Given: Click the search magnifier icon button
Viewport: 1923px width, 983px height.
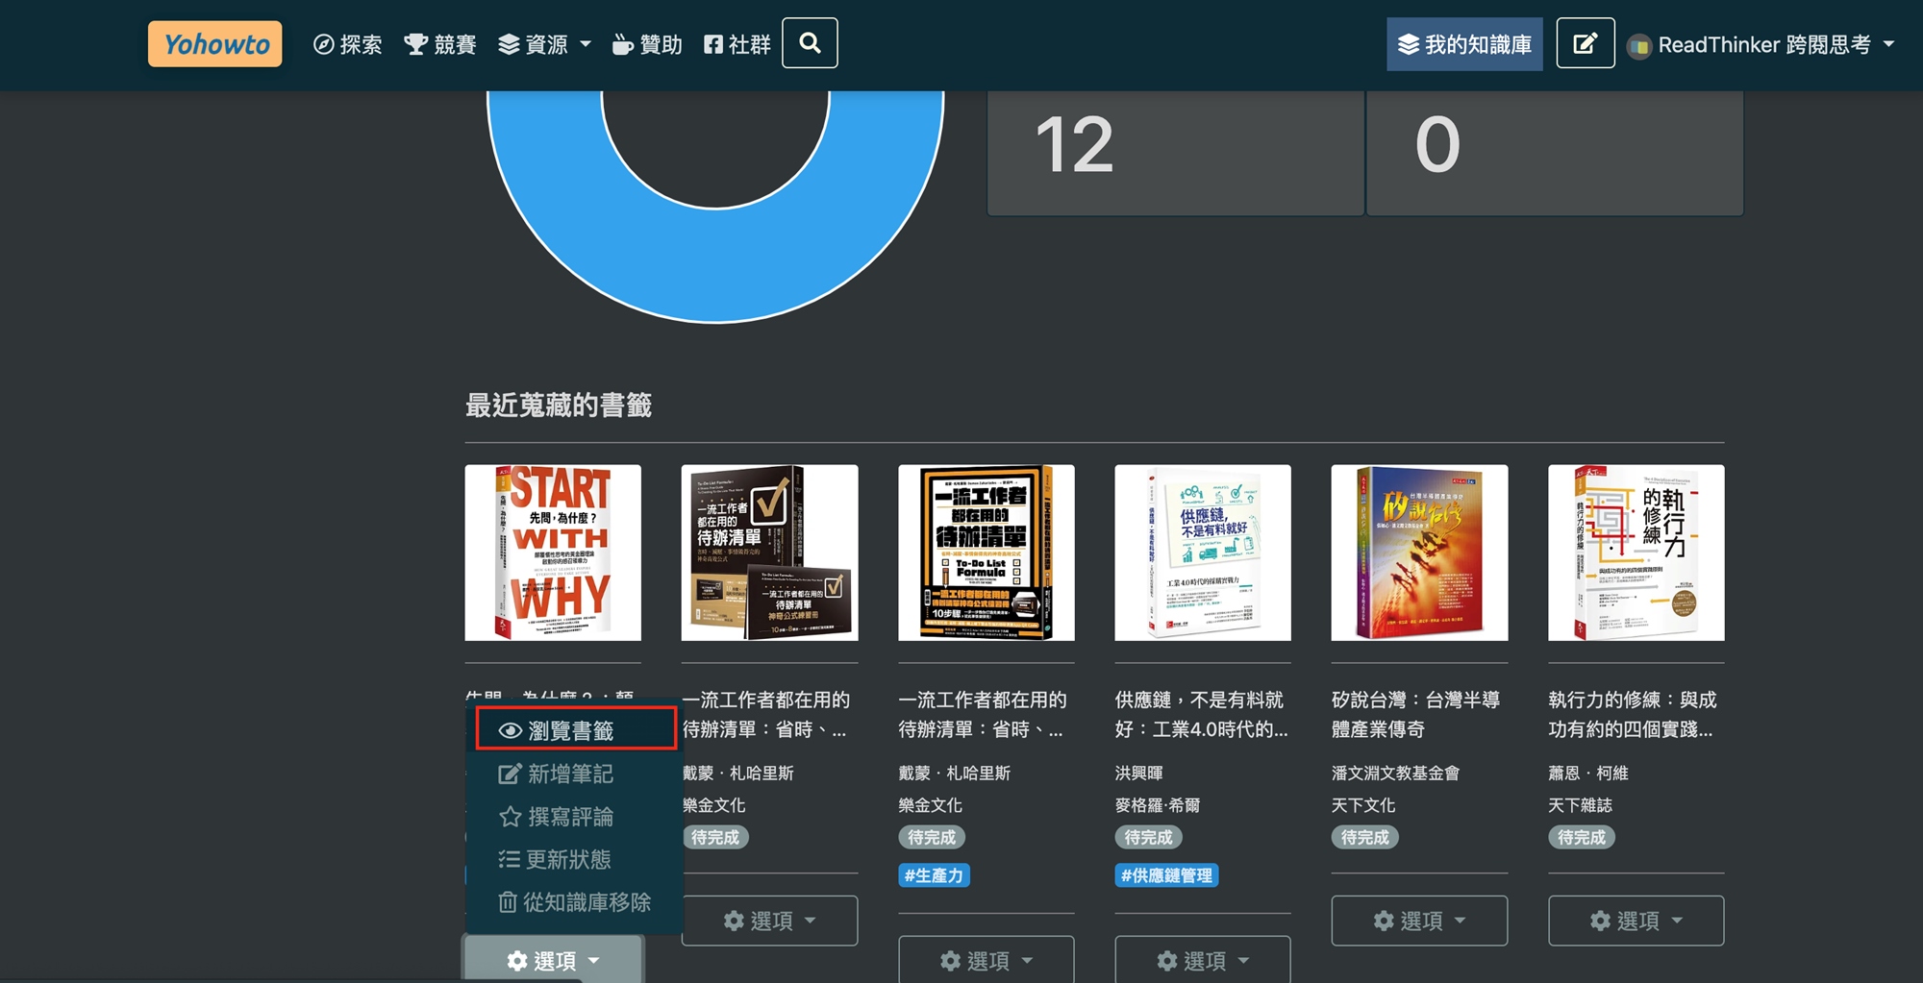Looking at the screenshot, I should pyautogui.click(x=810, y=43).
